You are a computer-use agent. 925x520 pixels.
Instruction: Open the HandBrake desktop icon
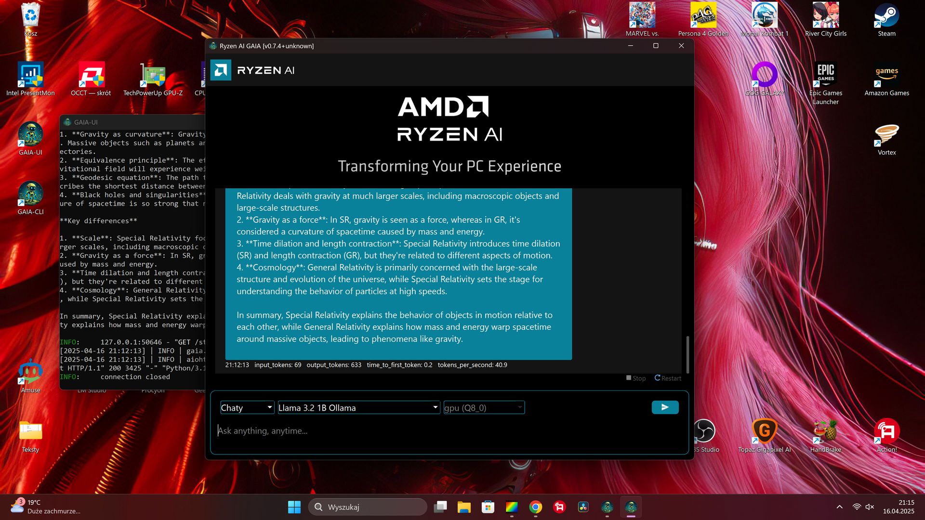826,436
